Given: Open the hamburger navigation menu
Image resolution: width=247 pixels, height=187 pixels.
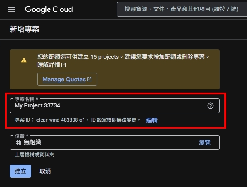Looking at the screenshot, I should pyautogui.click(x=11, y=9).
